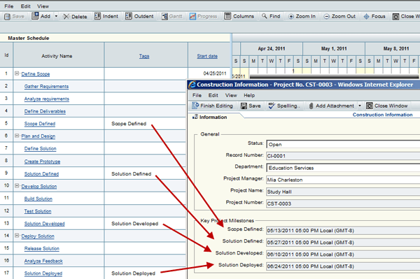Click the Record Number field CI-0001
Image resolution: width=420 pixels, height=279 pixels.
click(x=343, y=156)
